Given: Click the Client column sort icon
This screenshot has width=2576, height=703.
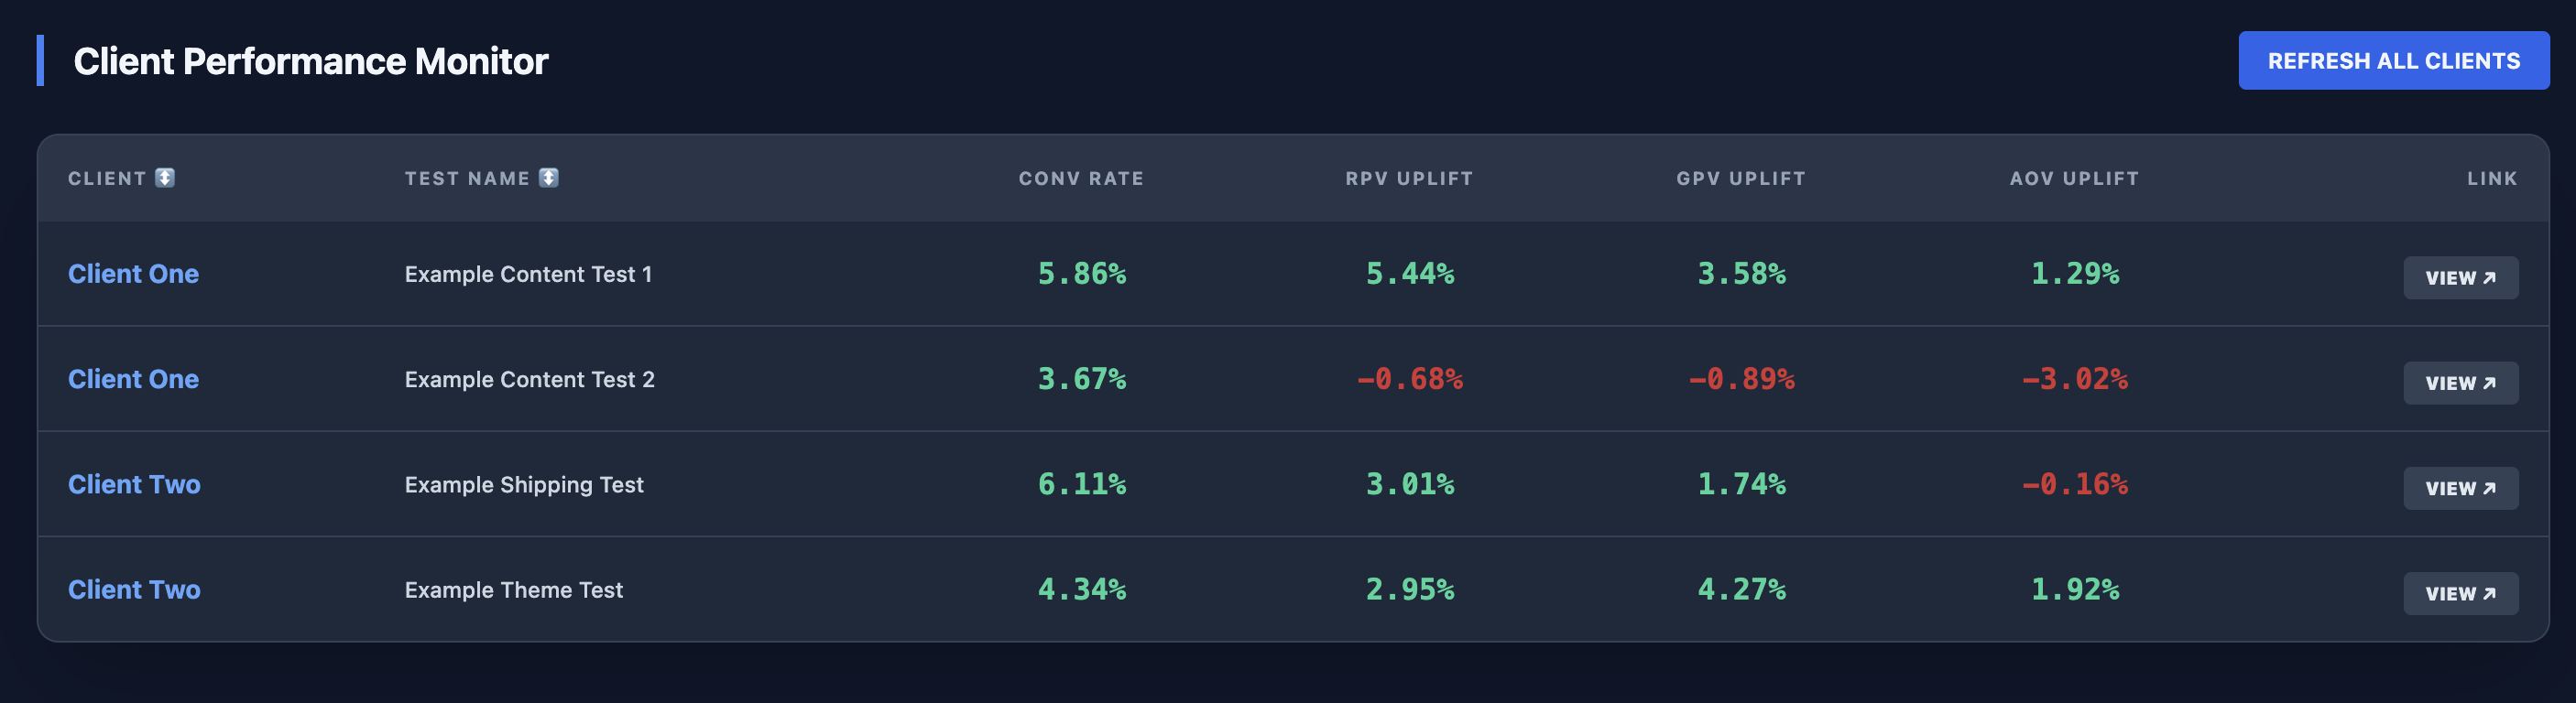Looking at the screenshot, I should (x=165, y=178).
